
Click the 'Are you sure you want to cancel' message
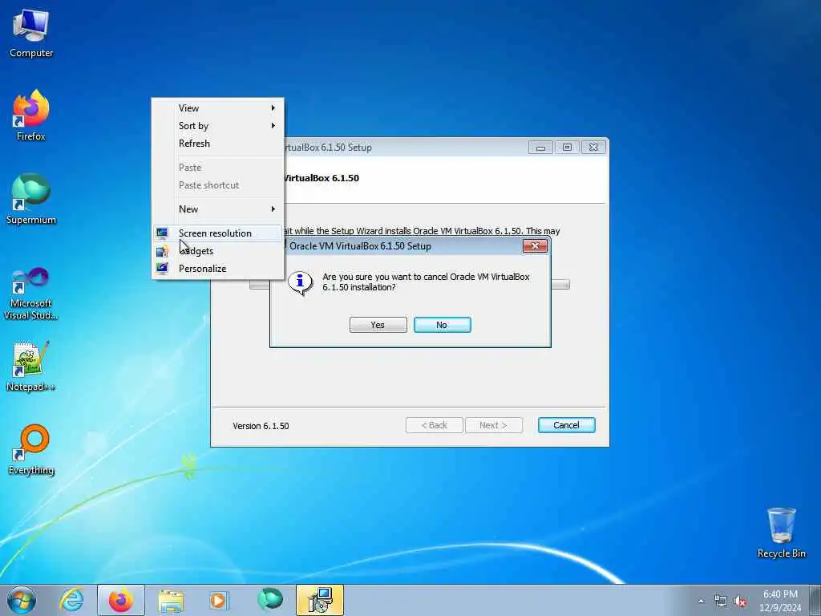(x=427, y=282)
